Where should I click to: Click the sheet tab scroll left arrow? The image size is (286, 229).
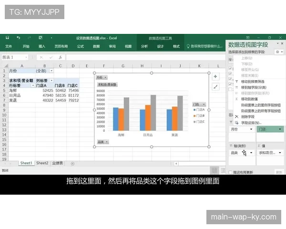(5, 164)
